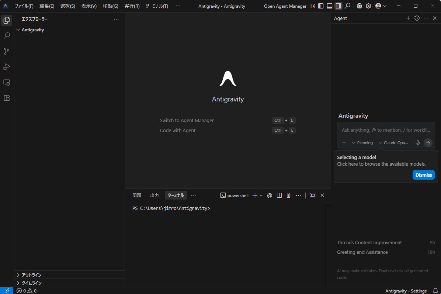Click the microphone voice input icon
The height and width of the screenshot is (294, 441).
coord(418,143)
